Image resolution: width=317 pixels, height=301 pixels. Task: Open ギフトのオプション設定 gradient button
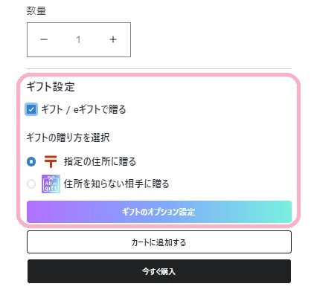159,212
